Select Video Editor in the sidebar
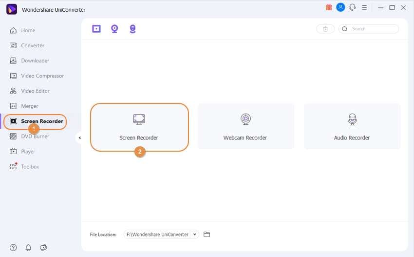This screenshot has height=257, width=414. pos(30,91)
